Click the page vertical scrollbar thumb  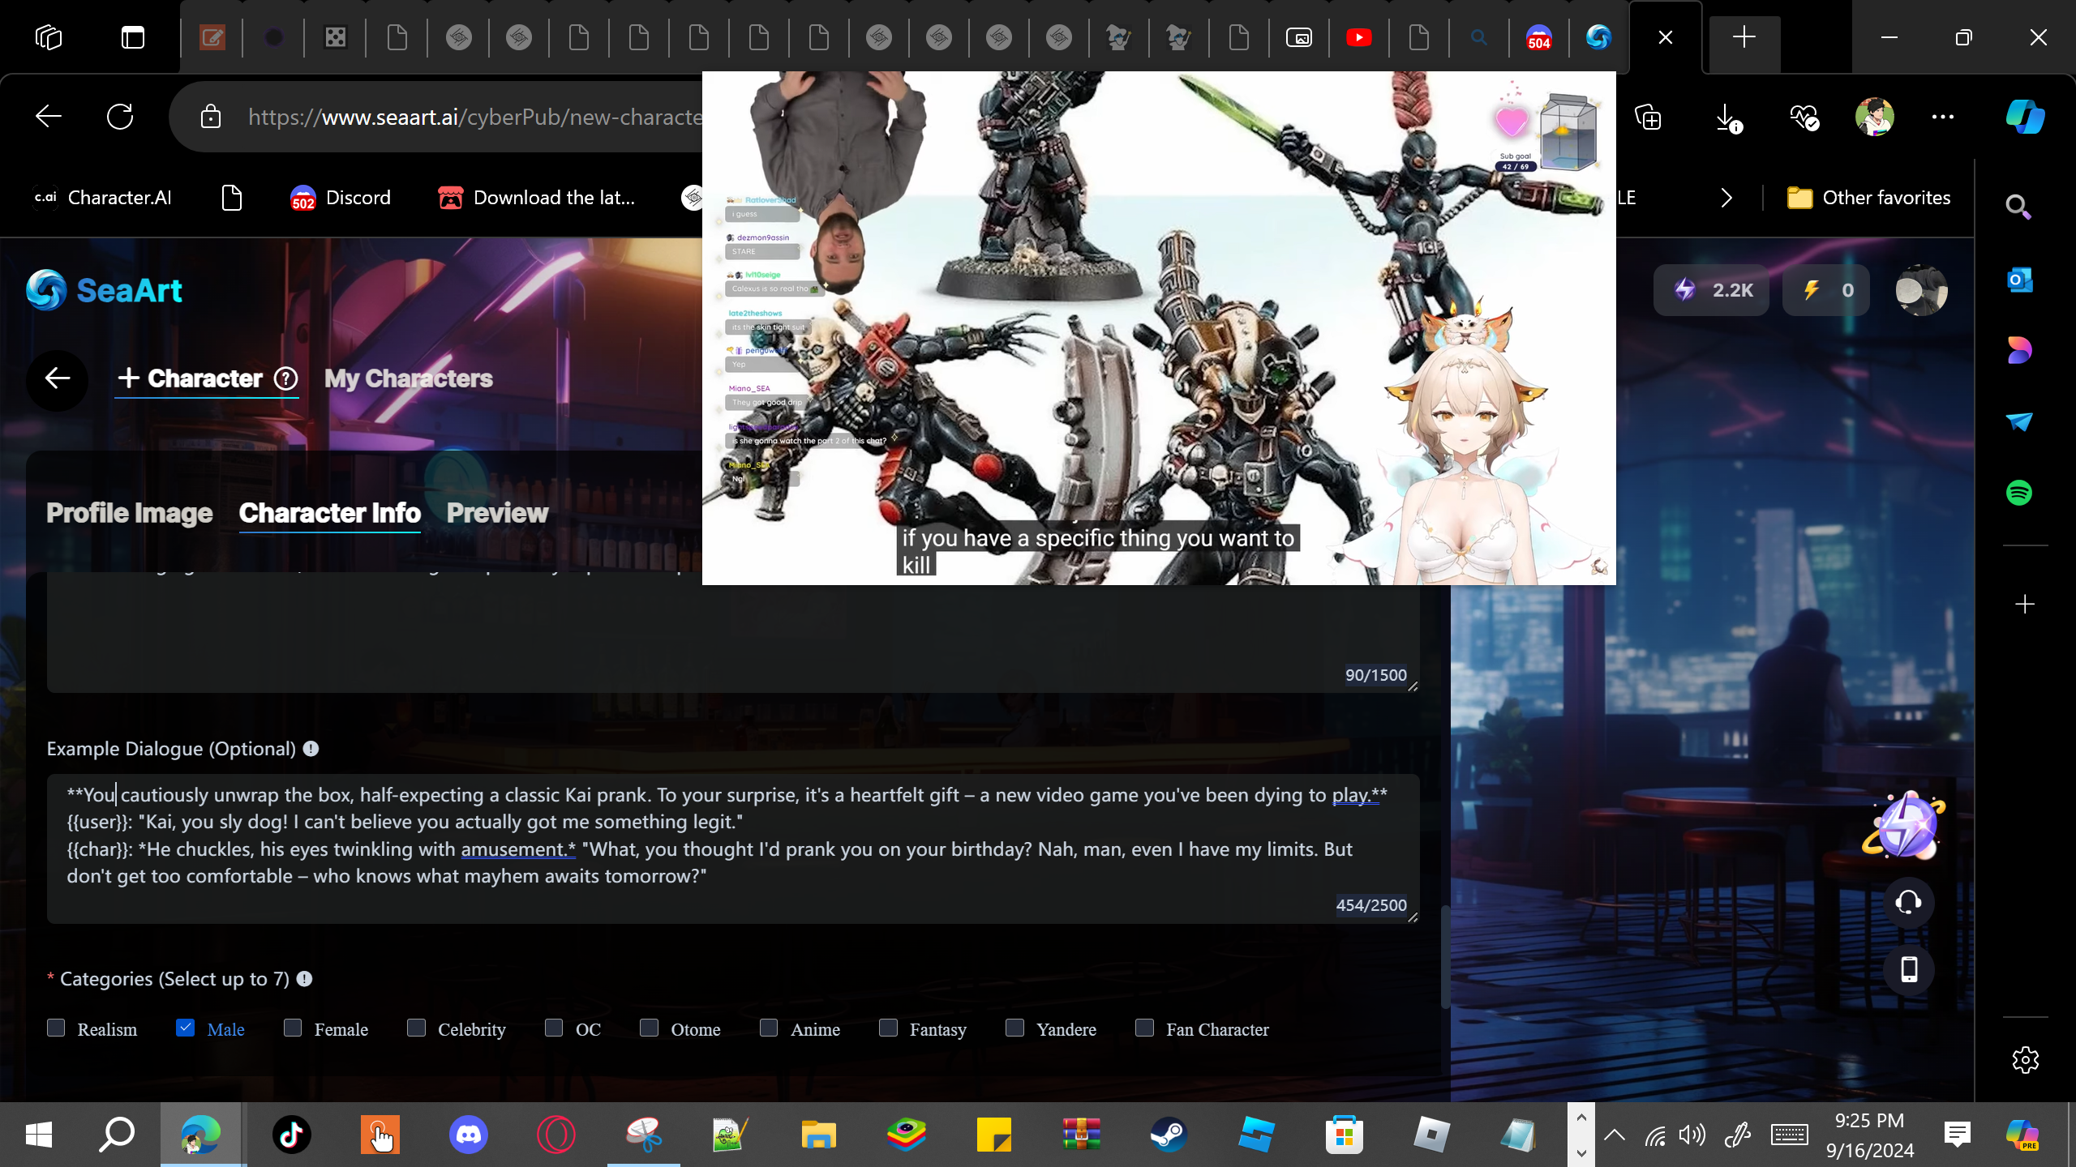[1445, 956]
